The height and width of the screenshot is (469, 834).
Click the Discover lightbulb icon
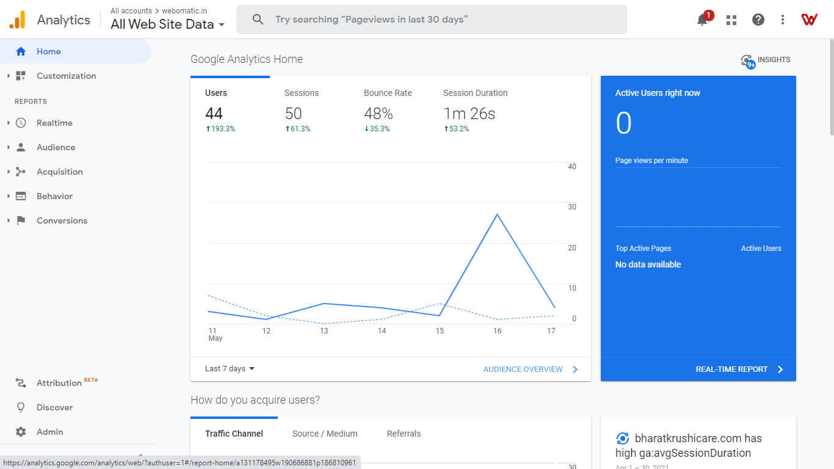21,407
